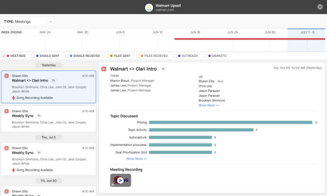This screenshot has width=327, height=196.
Task: Enable the Emails Sent checkbox
Action: (33, 56)
